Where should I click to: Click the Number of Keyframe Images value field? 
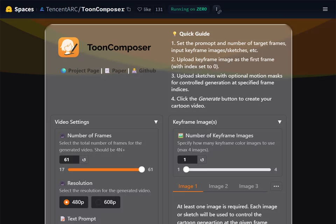point(187,160)
